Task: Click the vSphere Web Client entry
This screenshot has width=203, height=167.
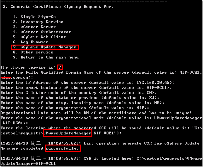Action: click(39, 37)
